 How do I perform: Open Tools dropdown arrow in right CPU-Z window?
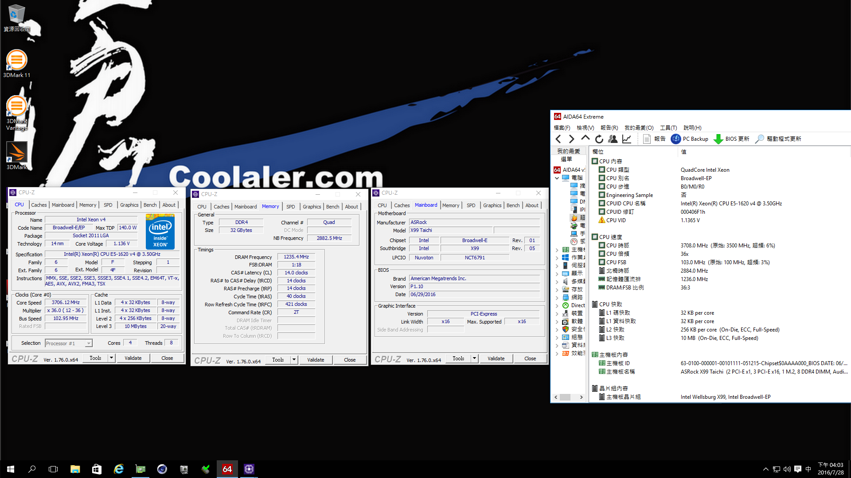[x=474, y=358]
